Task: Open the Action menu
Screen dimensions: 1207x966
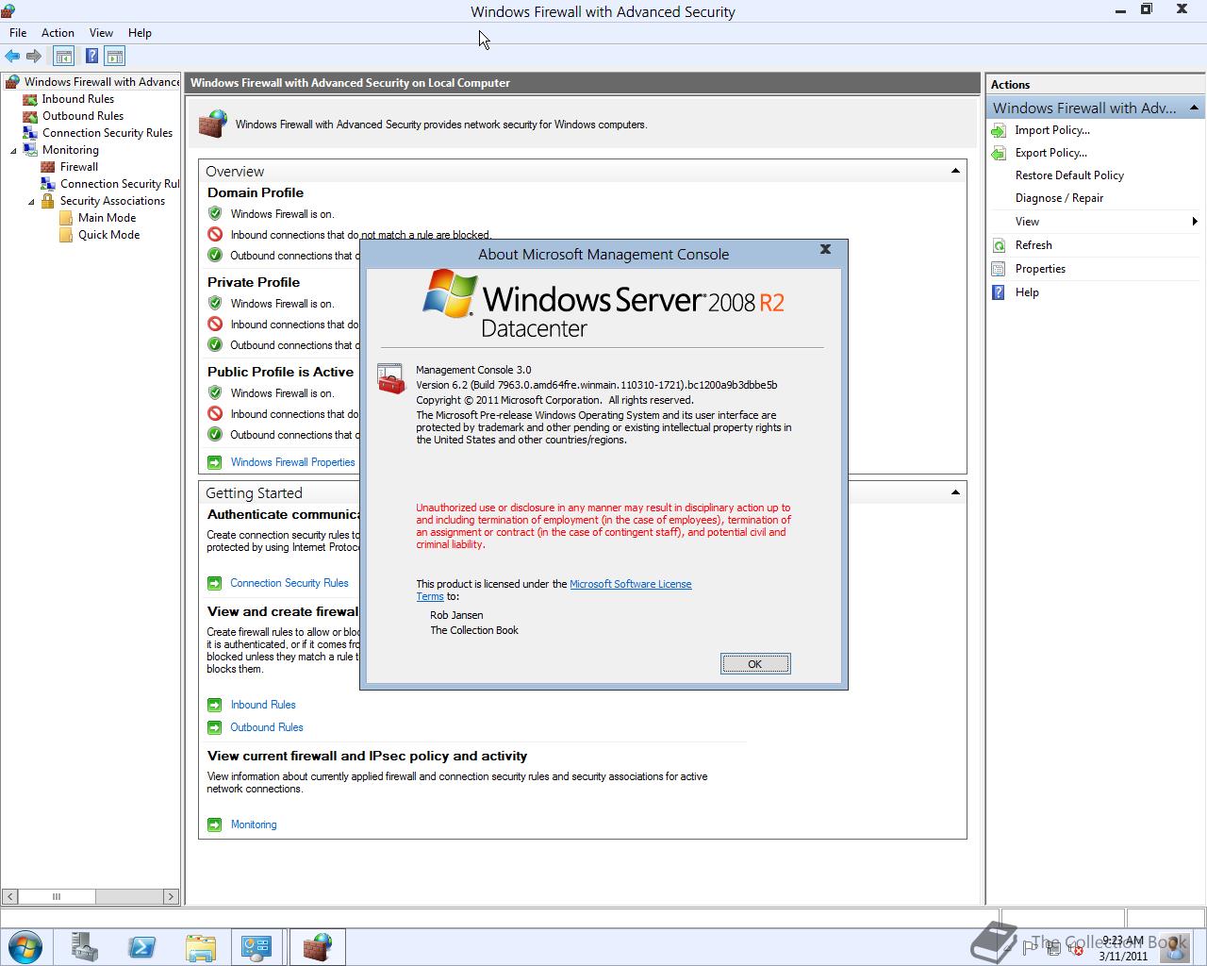Action: pos(58,33)
